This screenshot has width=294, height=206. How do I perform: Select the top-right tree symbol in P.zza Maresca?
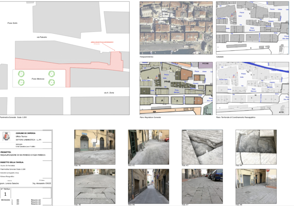pyautogui.click(x=52, y=74)
